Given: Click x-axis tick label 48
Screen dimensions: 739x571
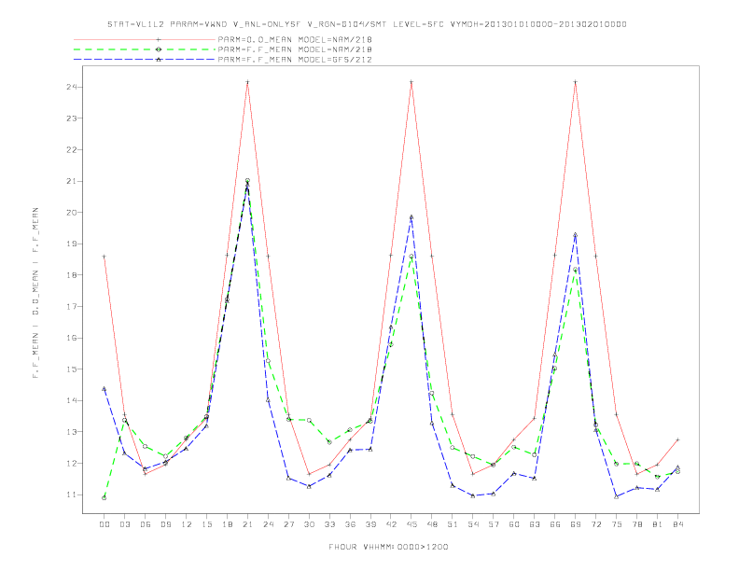Looking at the screenshot, I should point(432,524).
